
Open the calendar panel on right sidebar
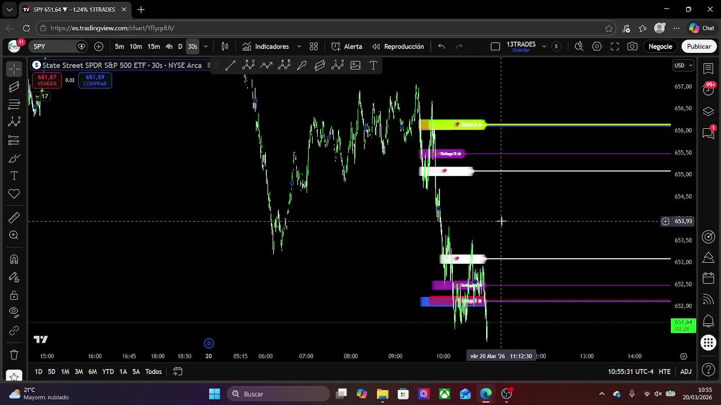click(x=709, y=278)
